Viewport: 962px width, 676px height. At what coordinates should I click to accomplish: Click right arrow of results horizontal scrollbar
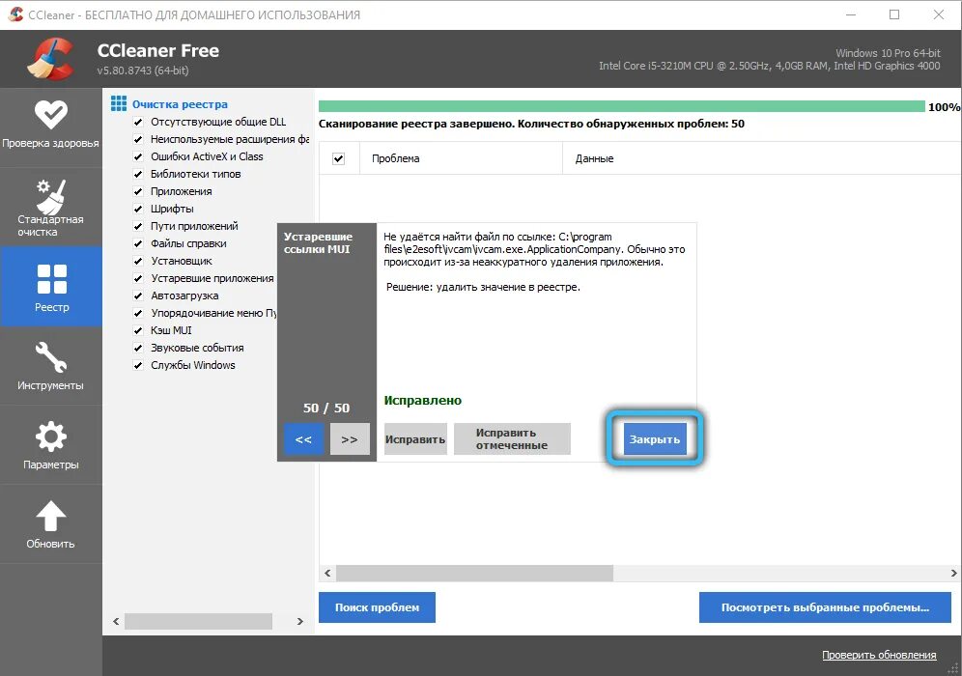[953, 573]
